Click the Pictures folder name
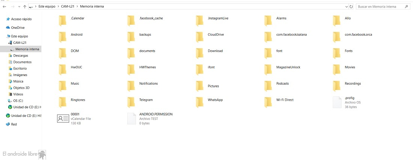Image resolution: width=413 pixels, height=160 pixels. click(x=213, y=86)
